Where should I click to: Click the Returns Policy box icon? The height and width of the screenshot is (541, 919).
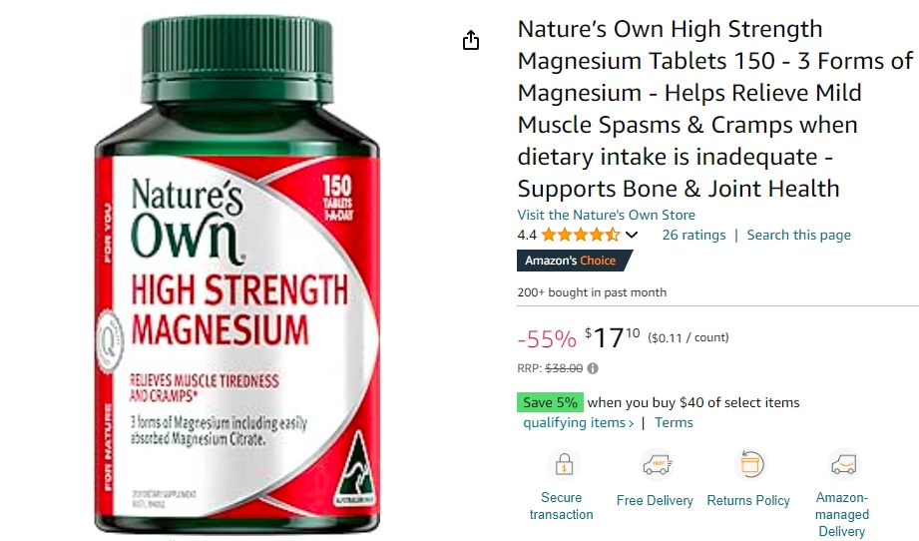(x=750, y=465)
